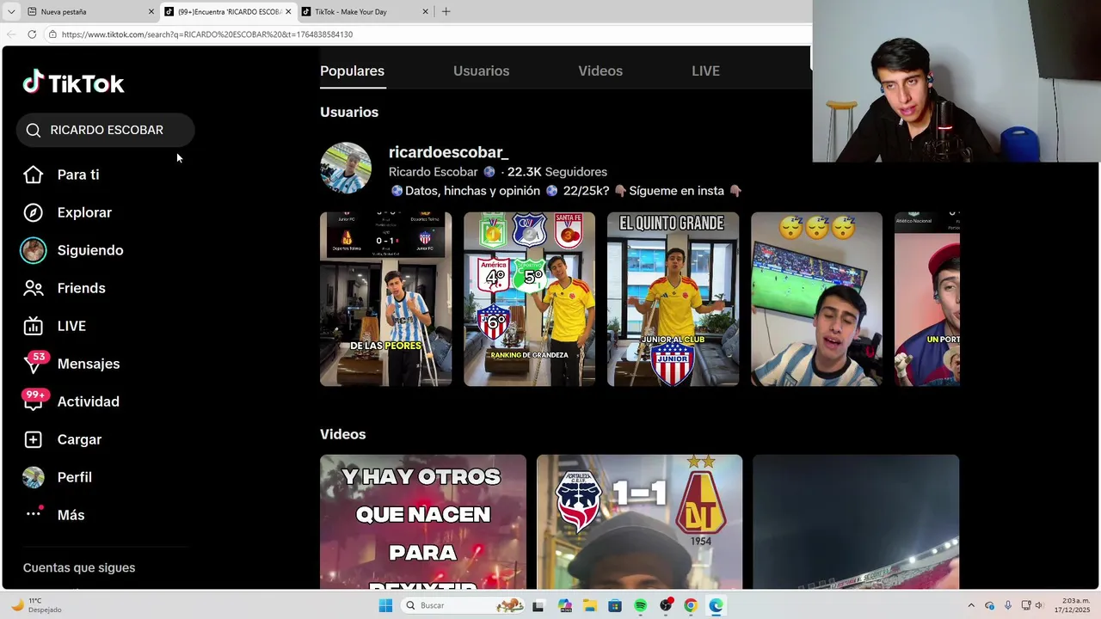
Task: Open the LIVE sidebar icon
Action: [x=33, y=326]
